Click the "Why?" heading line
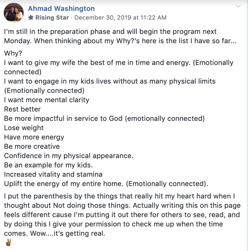 (x=13, y=53)
